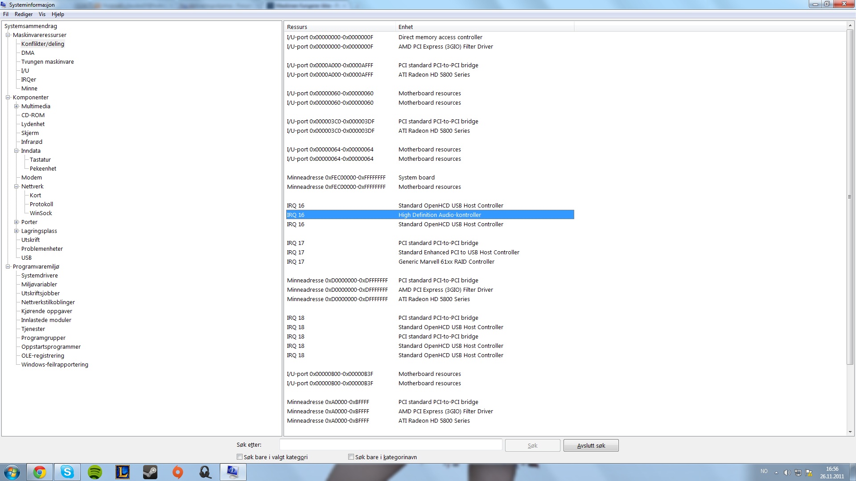
Task: Click the vertical scrollbar up arrow
Action: tap(850, 25)
